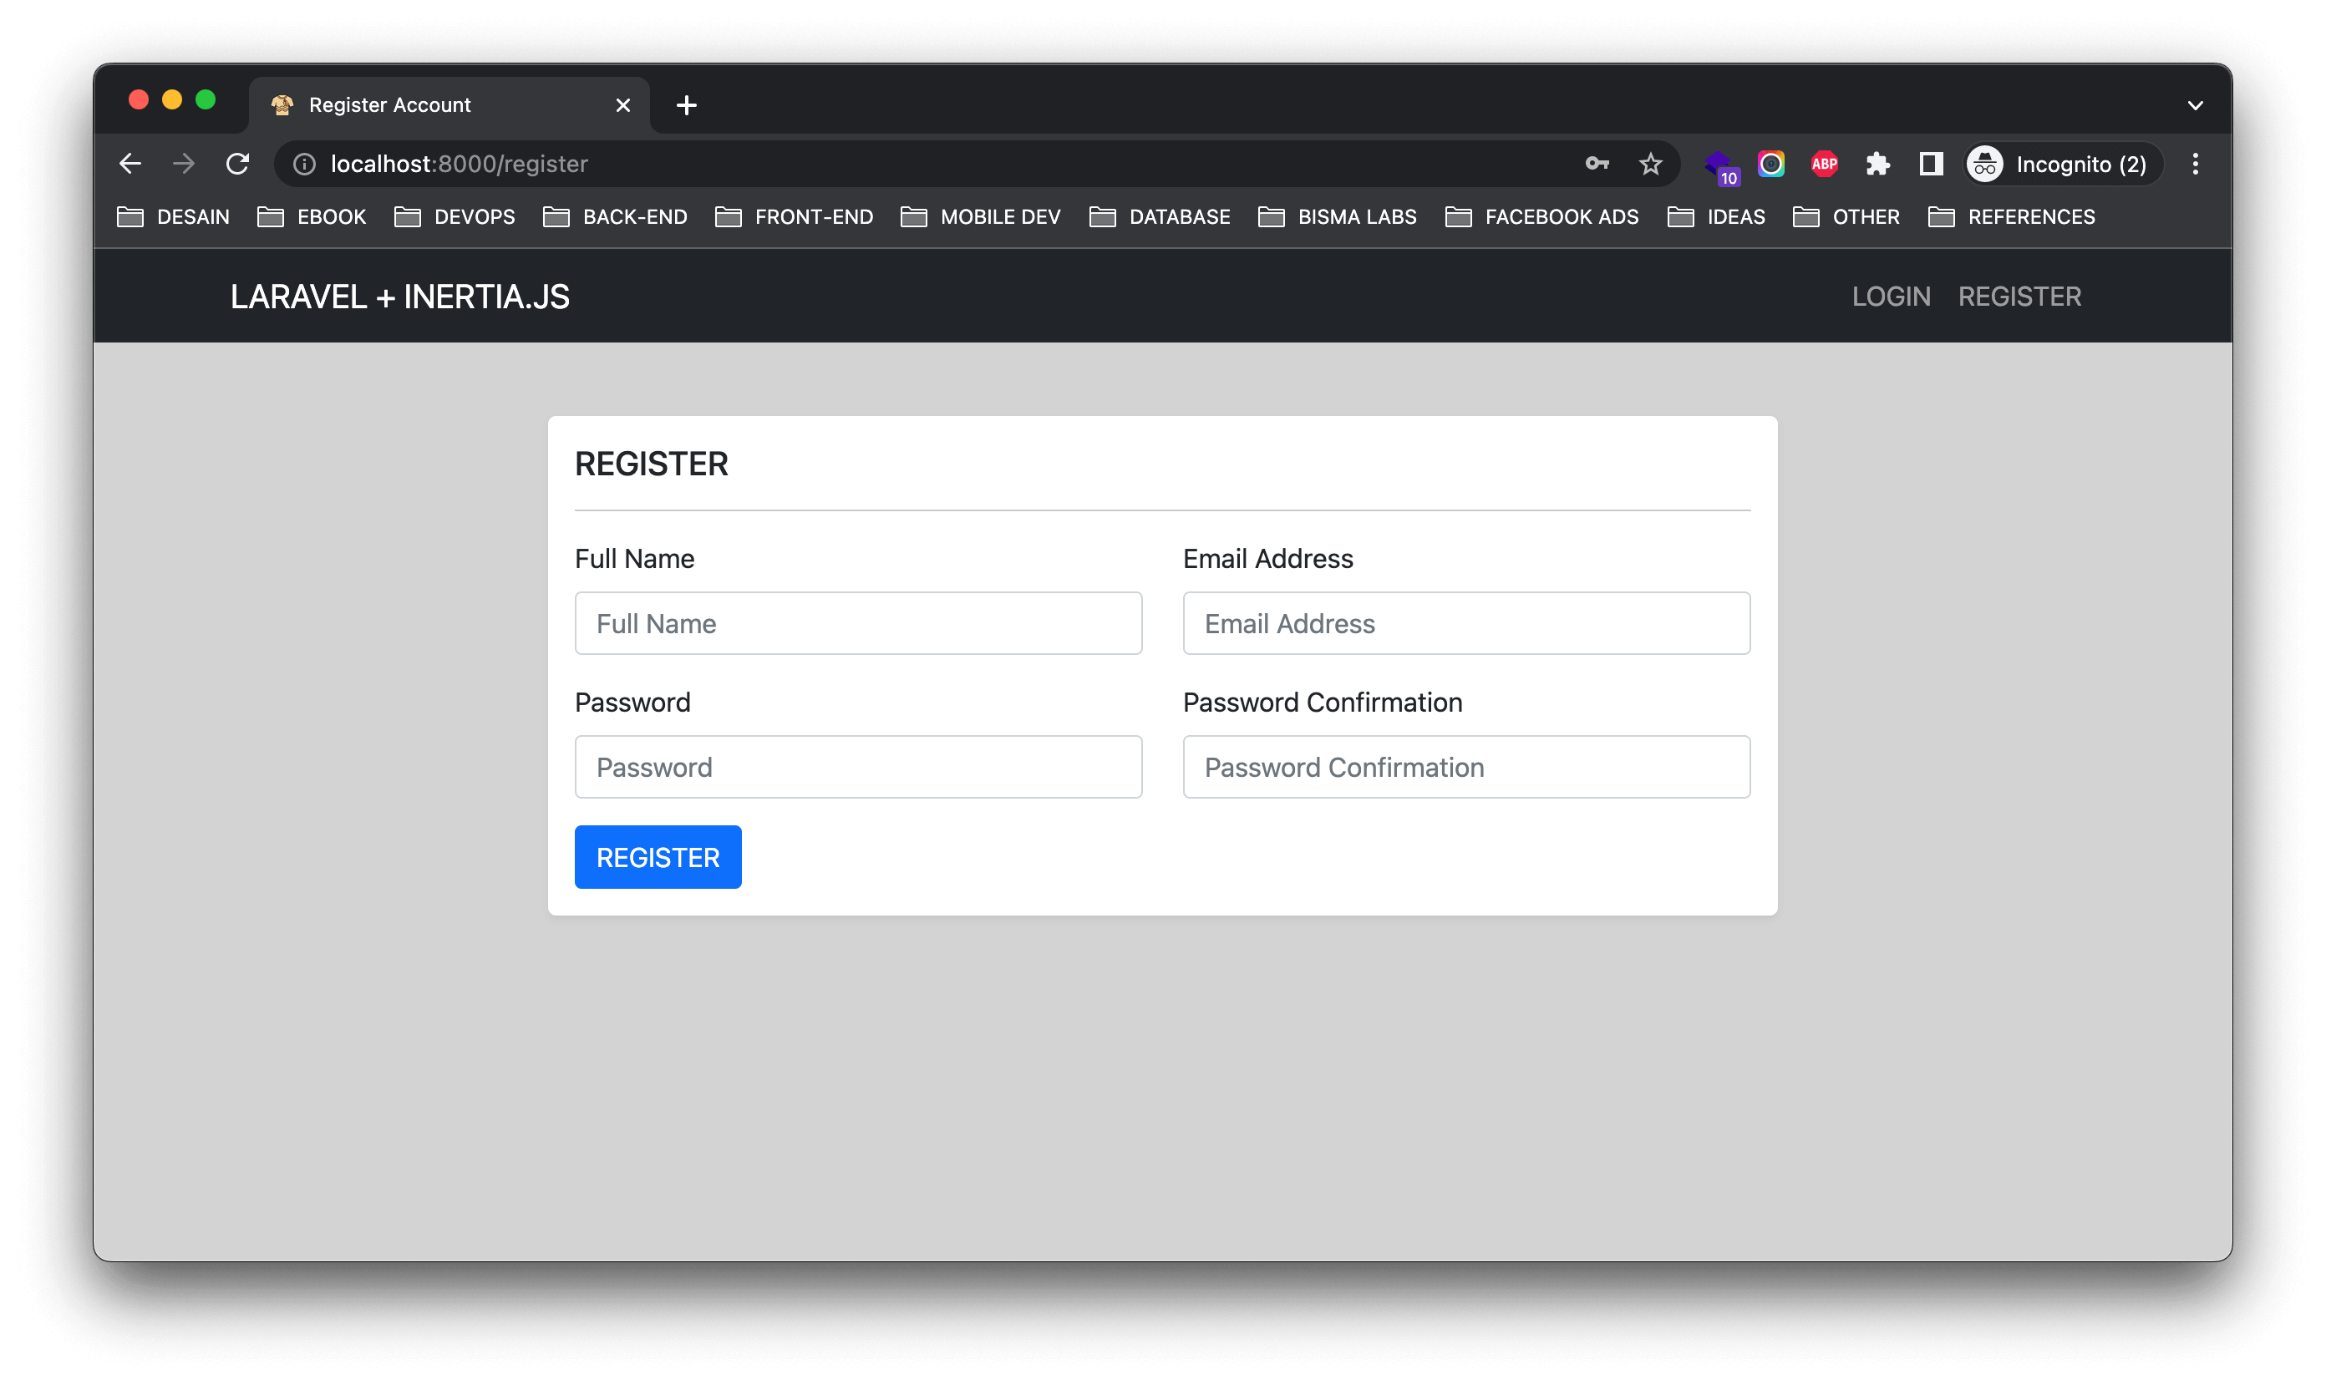Toggle the browser side panel icon
The height and width of the screenshot is (1385, 2326).
(1930, 165)
